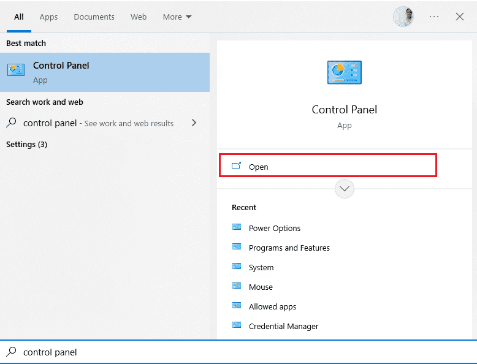Screen dimensions: 477x364
Task: Click the user profile avatar picture
Action: [403, 17]
